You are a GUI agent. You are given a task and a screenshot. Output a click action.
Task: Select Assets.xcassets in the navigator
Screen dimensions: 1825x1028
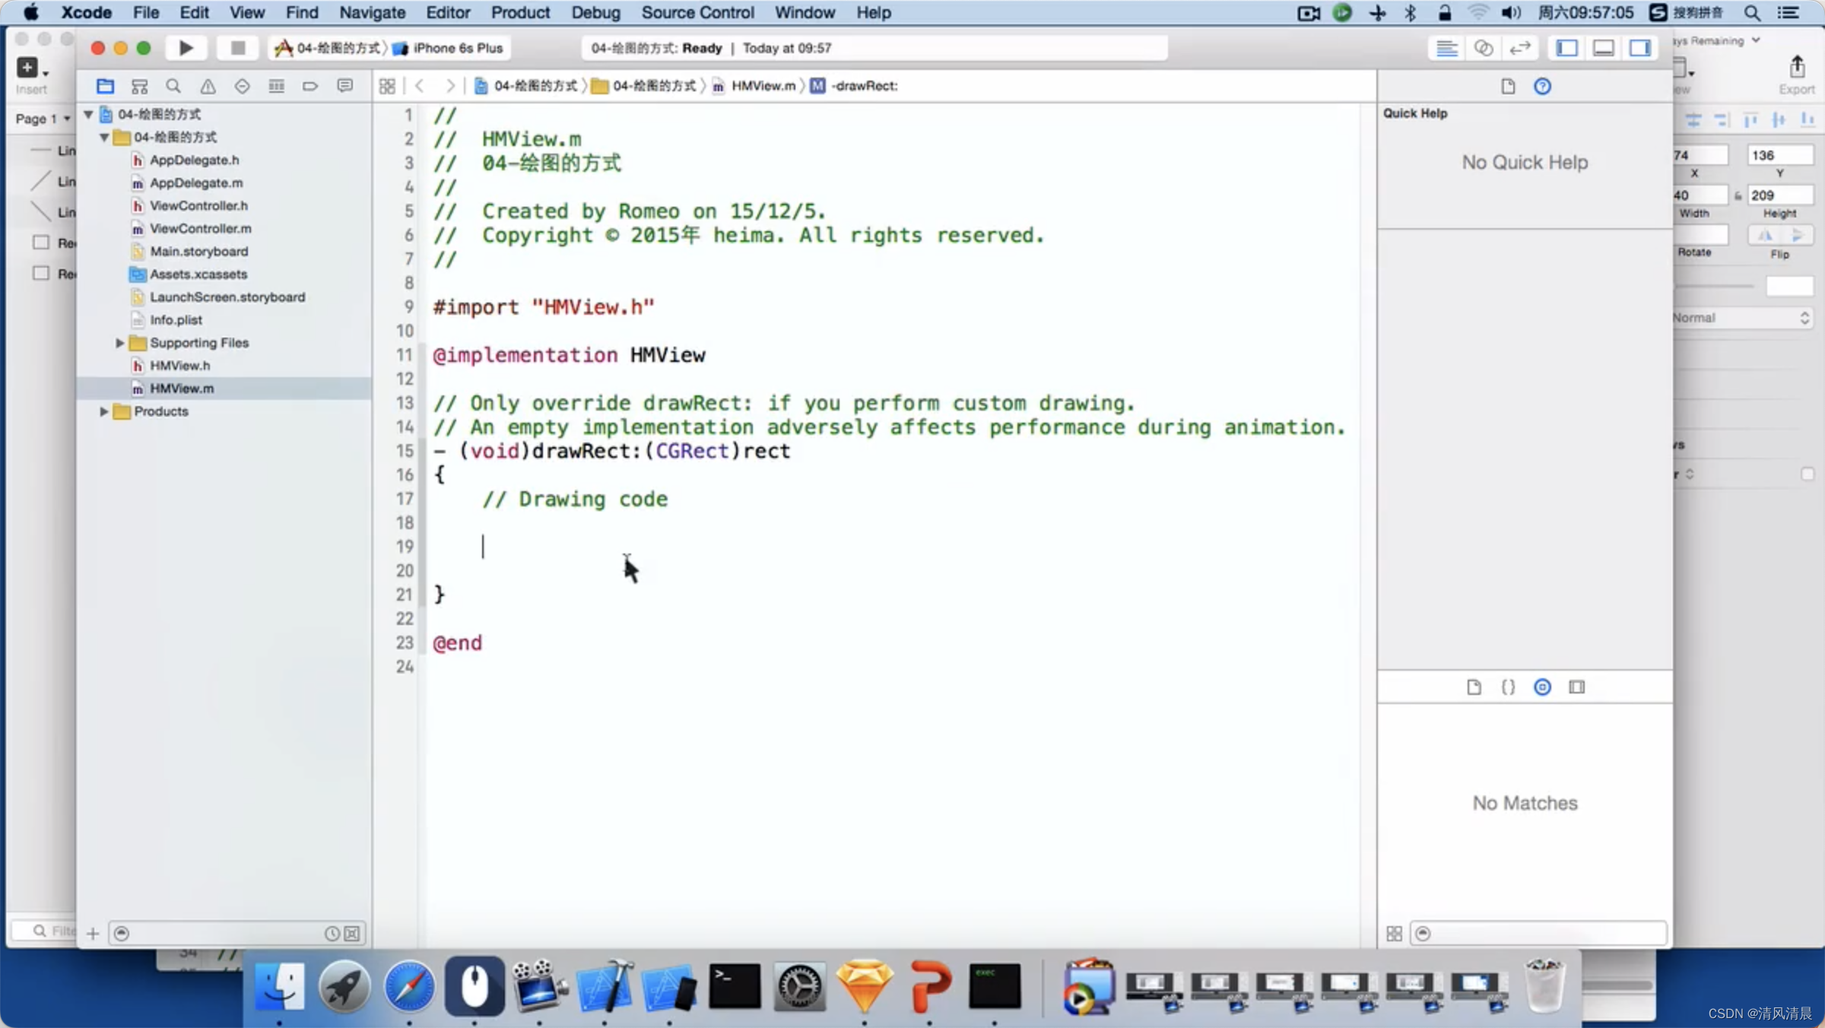coord(198,274)
